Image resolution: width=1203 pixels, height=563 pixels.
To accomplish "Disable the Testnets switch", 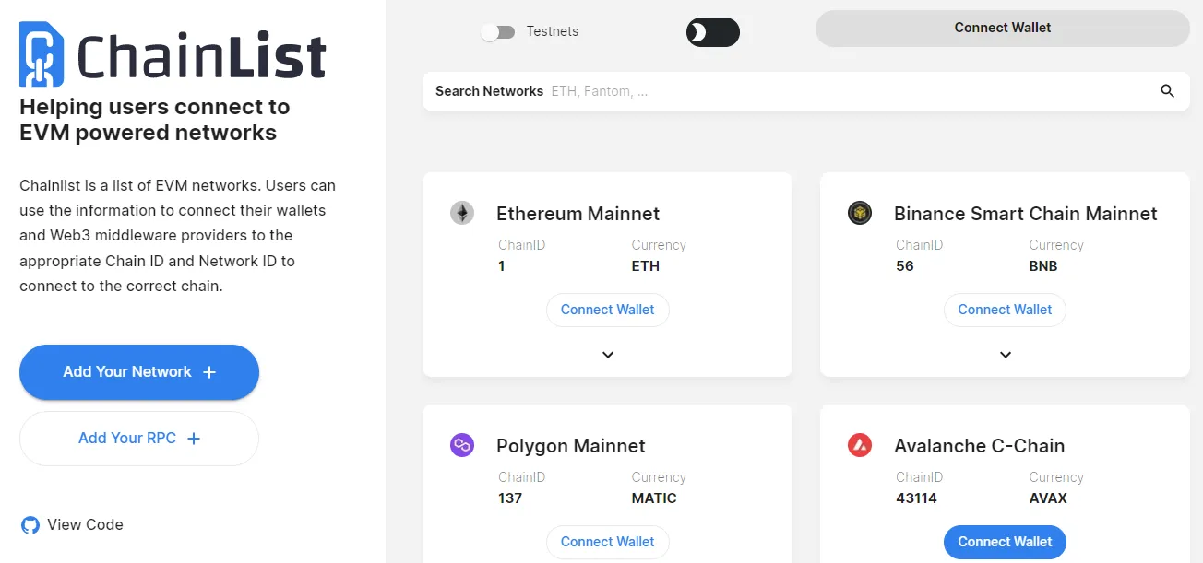I will (x=498, y=31).
